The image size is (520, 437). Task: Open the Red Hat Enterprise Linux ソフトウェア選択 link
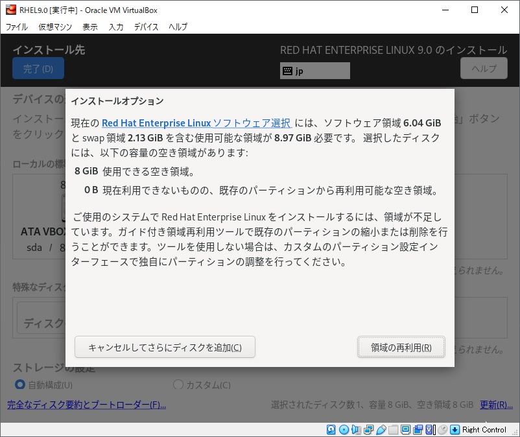click(196, 123)
